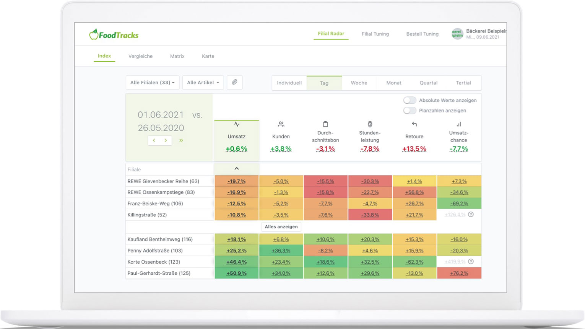Select the Quartal period option
This screenshot has width=585, height=329.
pos(429,83)
